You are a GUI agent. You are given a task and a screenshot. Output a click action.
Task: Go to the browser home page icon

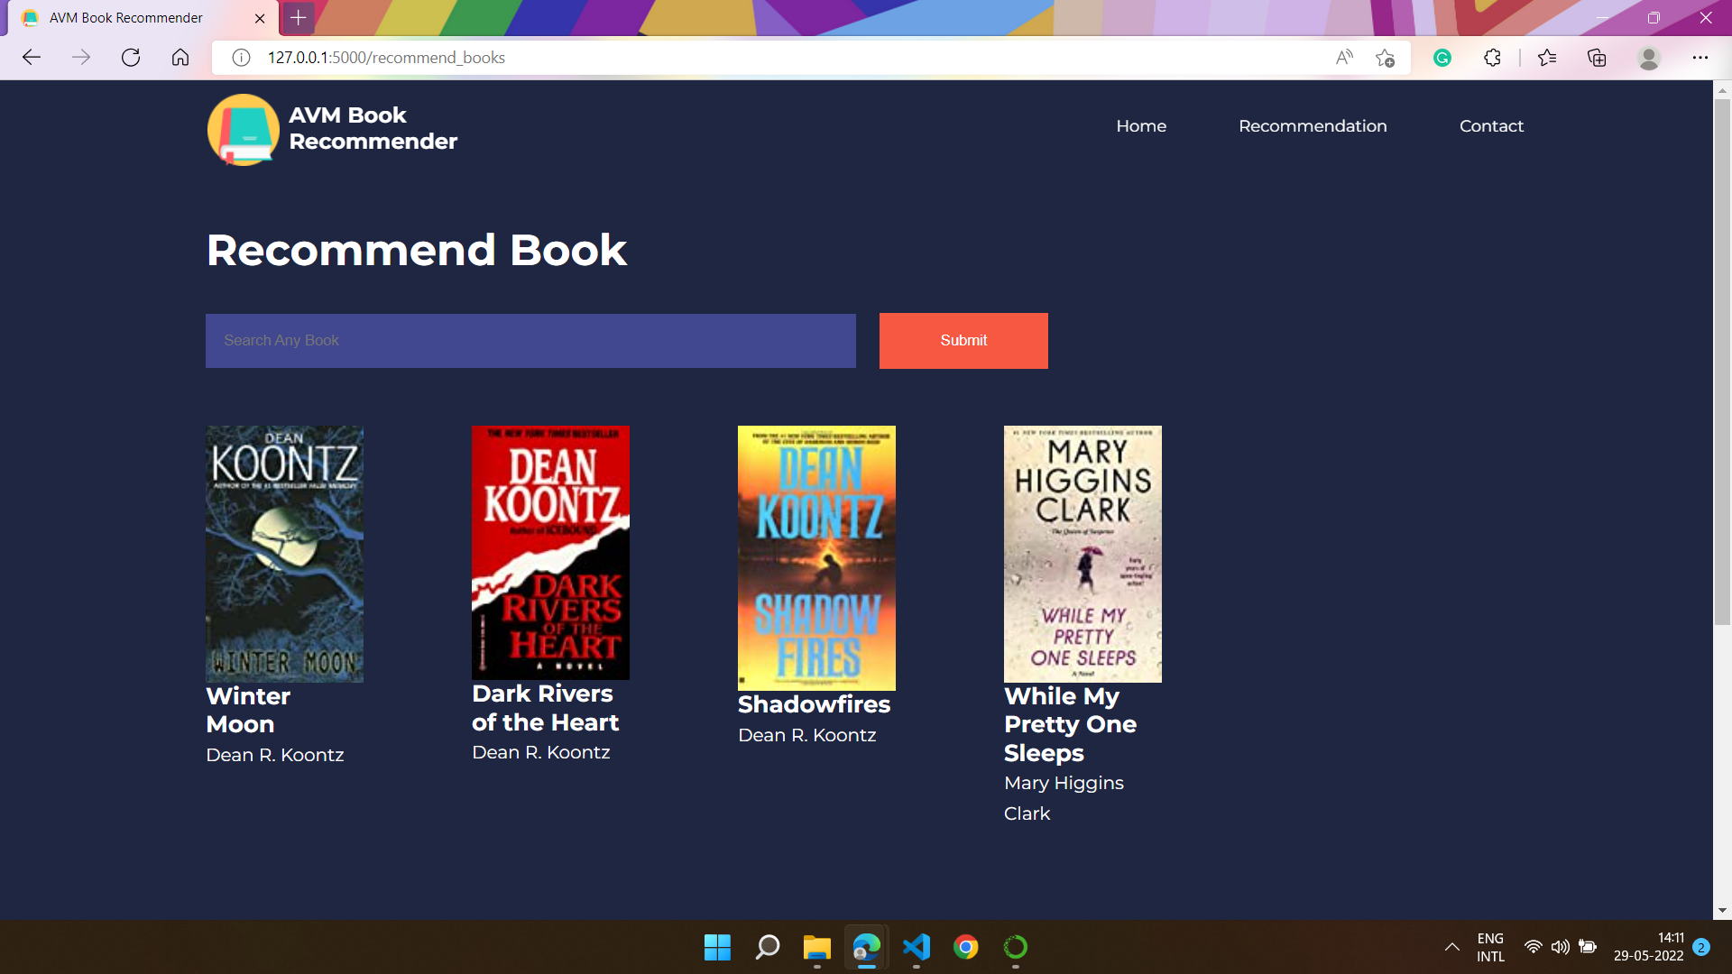pos(180,58)
